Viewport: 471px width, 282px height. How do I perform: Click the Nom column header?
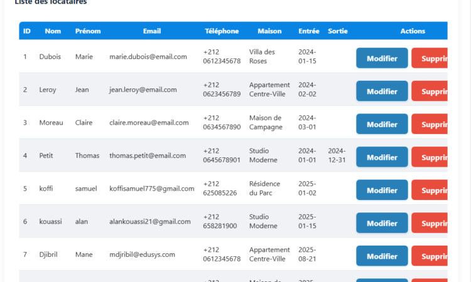53,31
